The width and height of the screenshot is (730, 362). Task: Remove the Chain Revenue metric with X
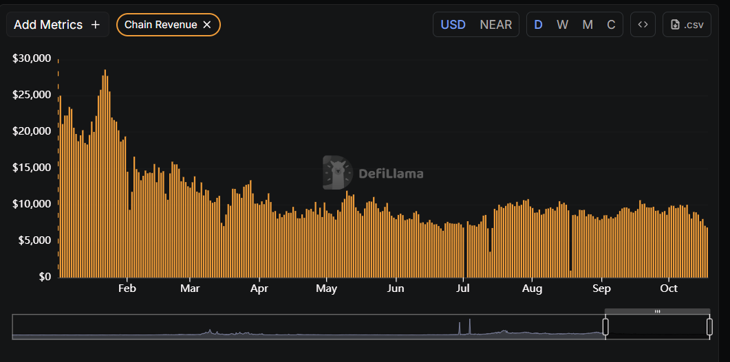(206, 25)
